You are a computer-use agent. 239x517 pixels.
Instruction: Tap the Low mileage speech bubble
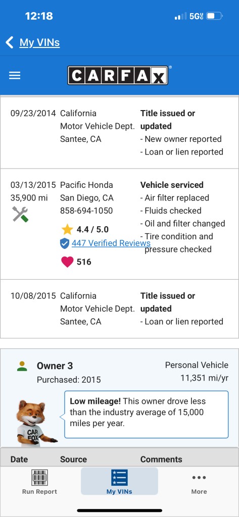tap(146, 415)
